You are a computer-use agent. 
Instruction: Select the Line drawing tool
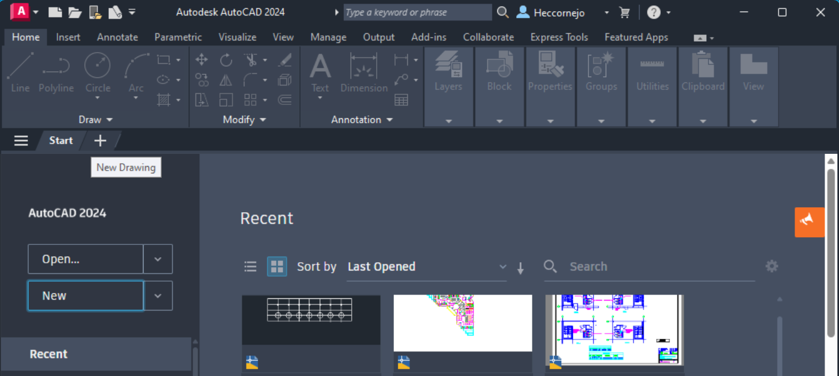click(20, 73)
